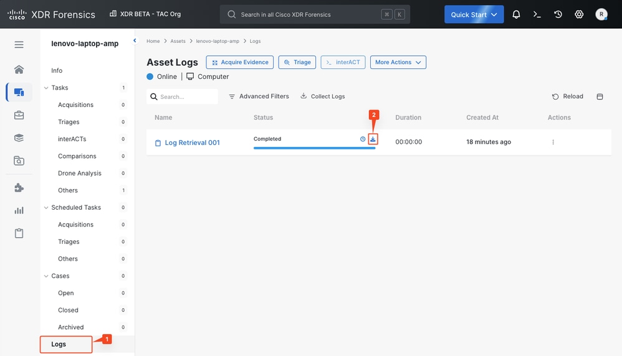This screenshot has width=622, height=356.
Task: Go to Assets breadcrumb
Action: (x=178, y=41)
